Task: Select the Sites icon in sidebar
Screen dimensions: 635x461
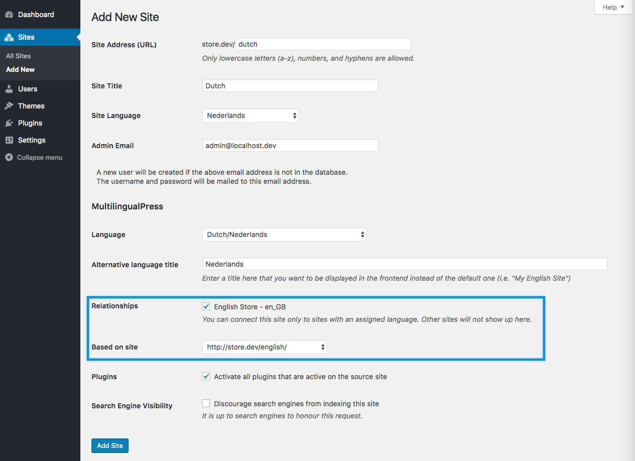Action: click(x=8, y=37)
